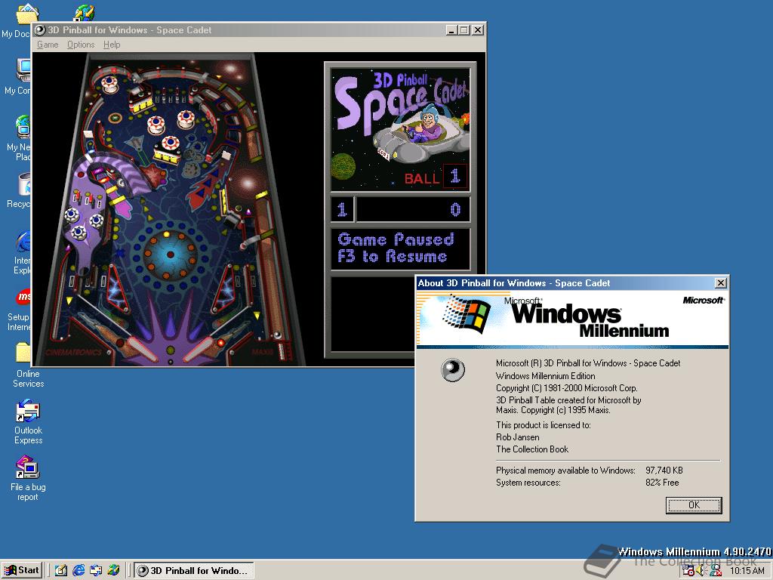Open the Options menu in 3D Pinball
The width and height of the screenshot is (773, 580).
point(81,45)
